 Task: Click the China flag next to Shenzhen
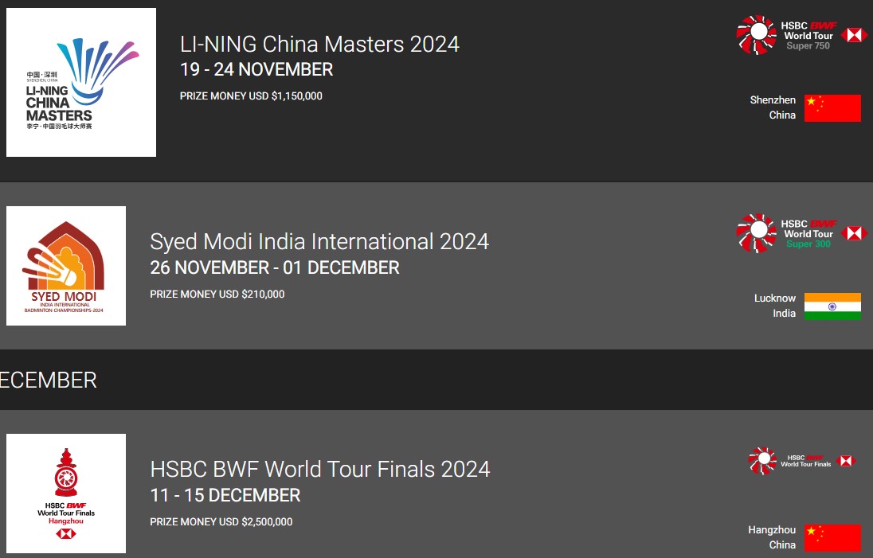coord(832,108)
